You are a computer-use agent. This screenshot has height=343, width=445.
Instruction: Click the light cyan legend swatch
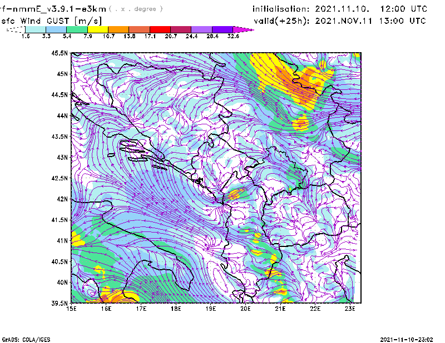pos(36,29)
